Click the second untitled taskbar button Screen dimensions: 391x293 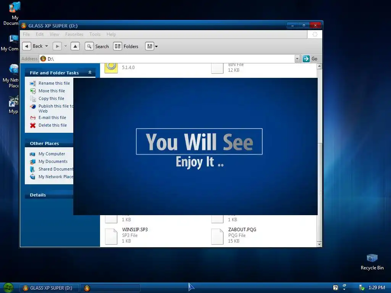point(110,288)
